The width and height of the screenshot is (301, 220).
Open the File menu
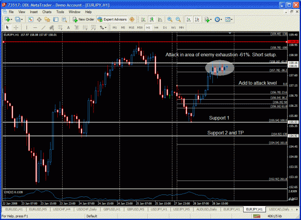[x=11, y=12]
